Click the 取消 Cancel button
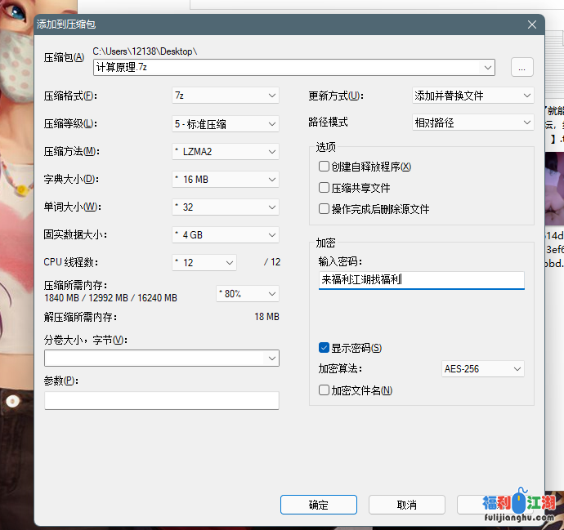Viewport: 564px width, 530px height. point(406,505)
